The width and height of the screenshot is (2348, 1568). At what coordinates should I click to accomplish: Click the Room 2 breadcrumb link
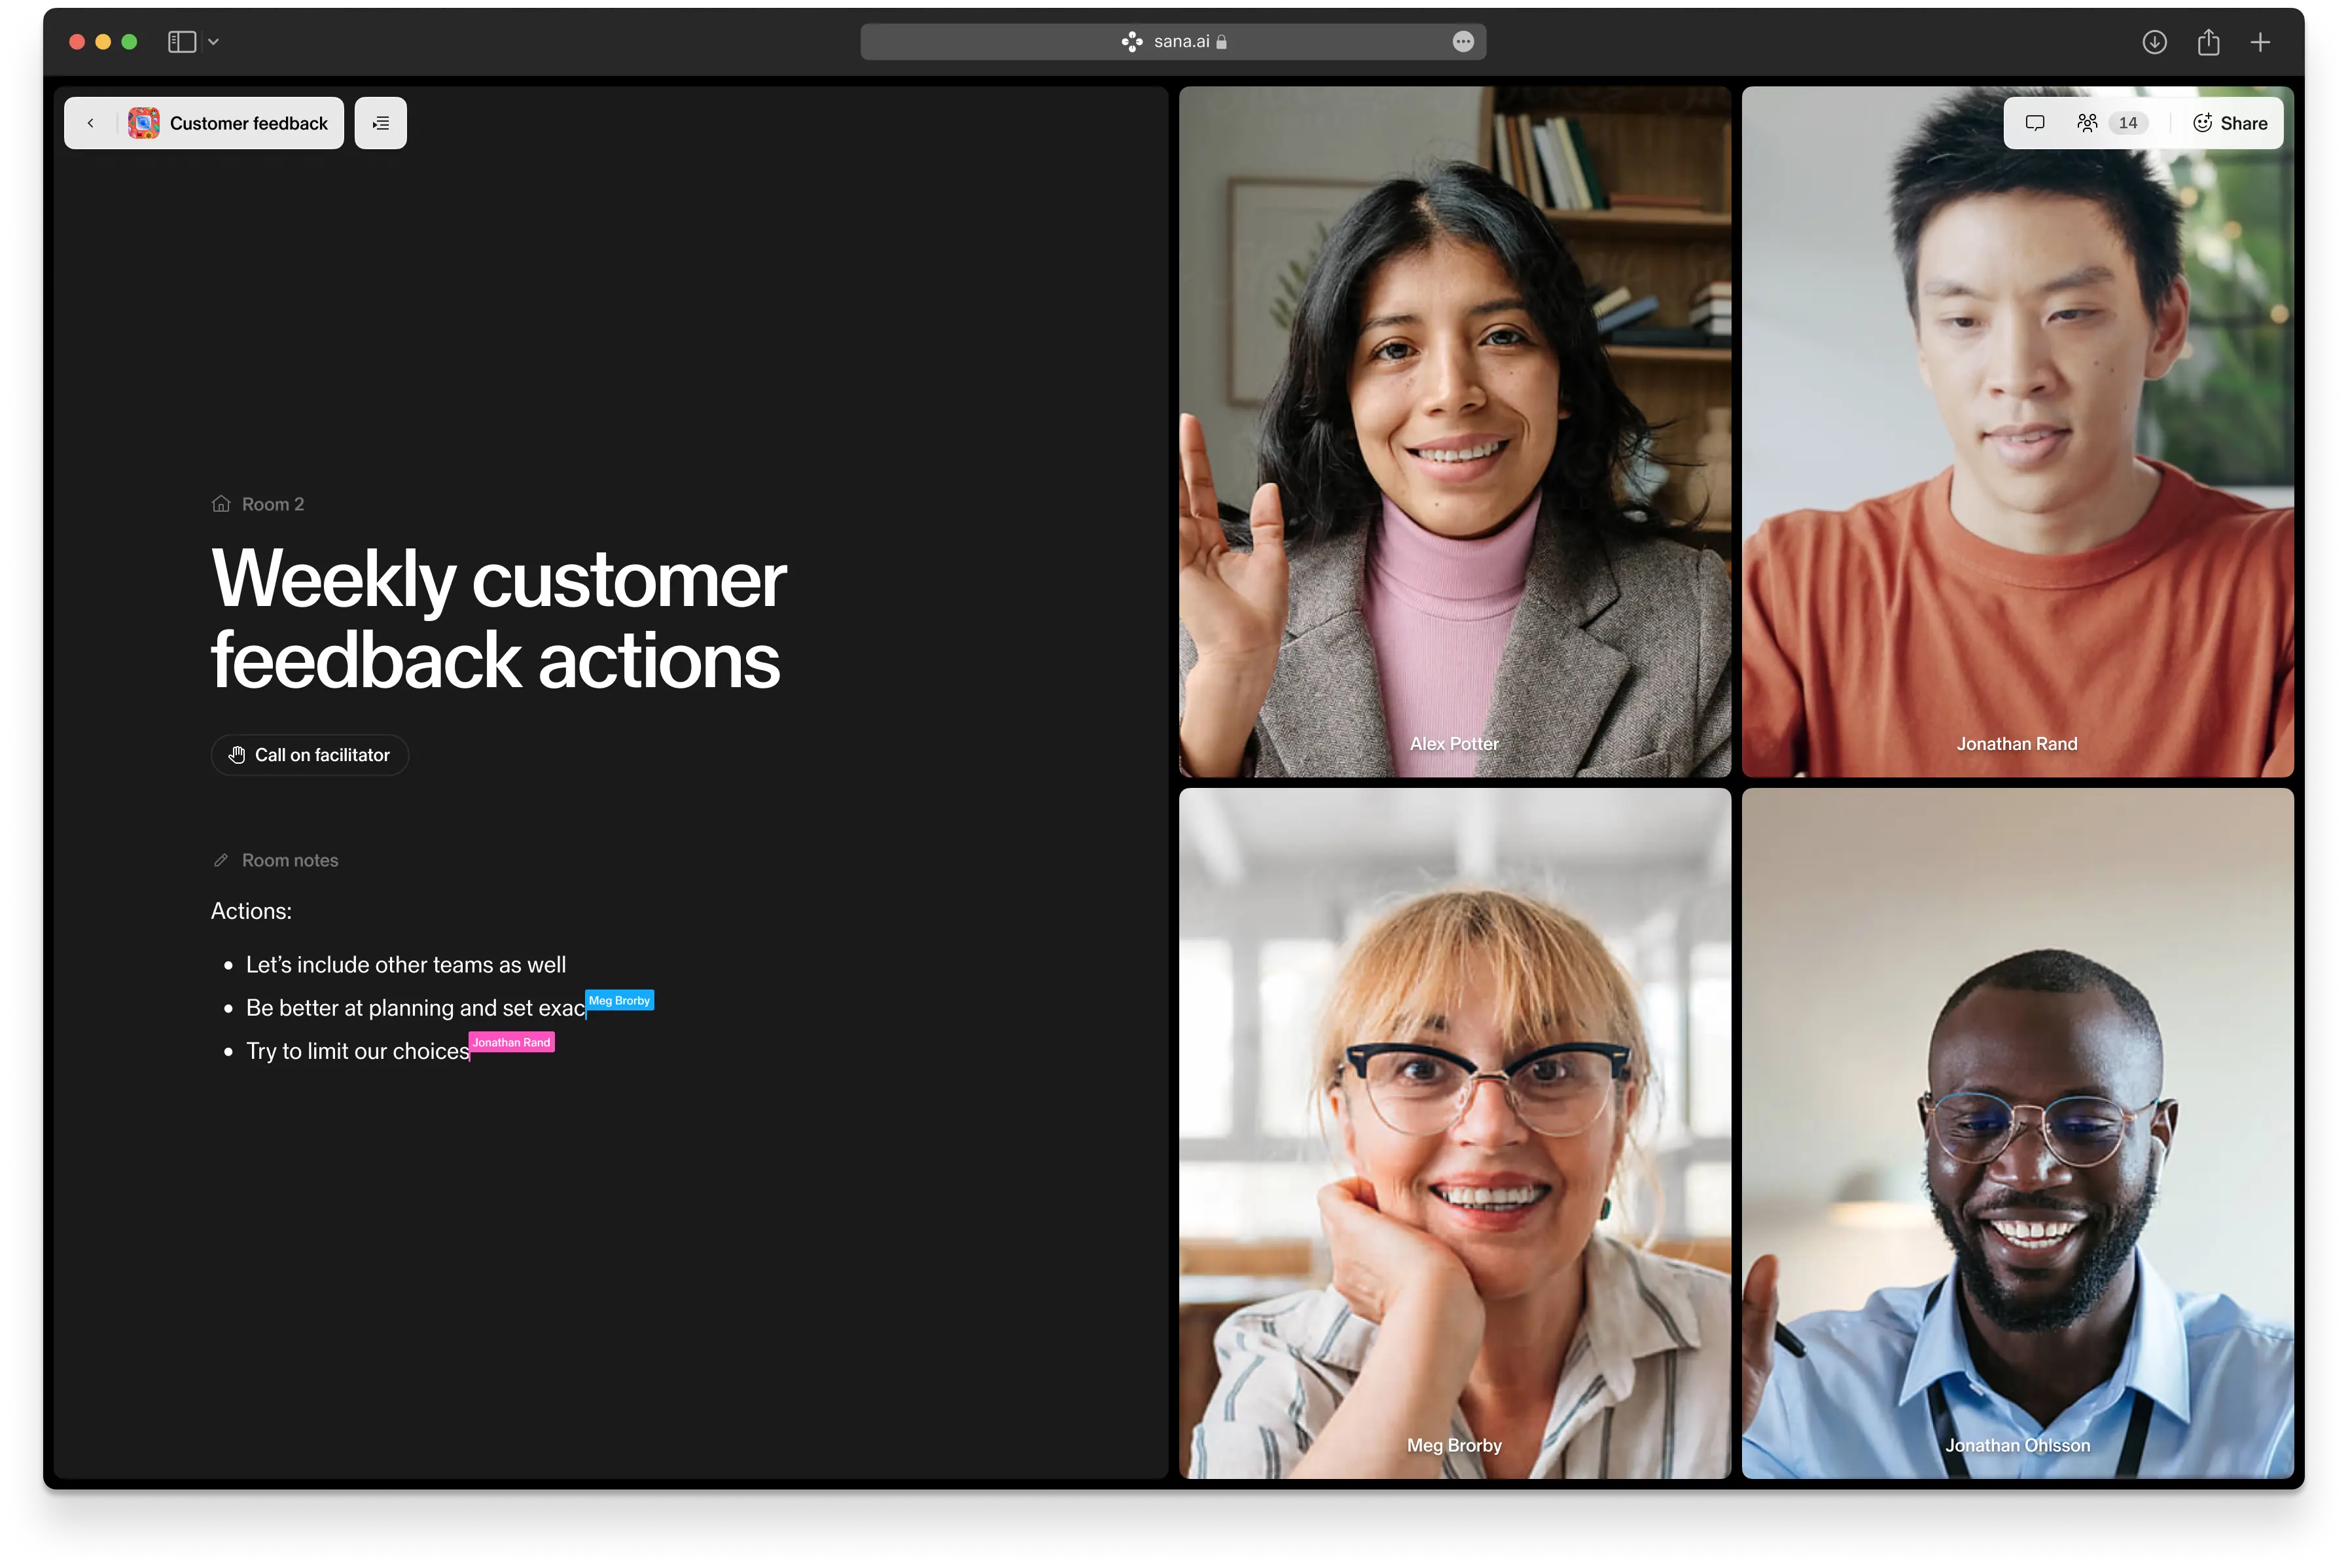(x=272, y=504)
